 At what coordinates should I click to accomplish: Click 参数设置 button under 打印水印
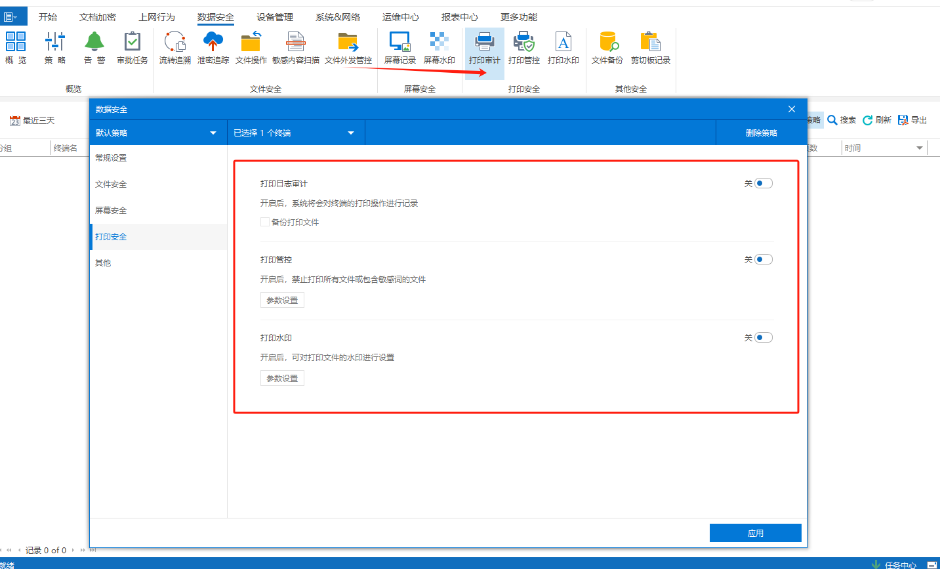pos(282,379)
